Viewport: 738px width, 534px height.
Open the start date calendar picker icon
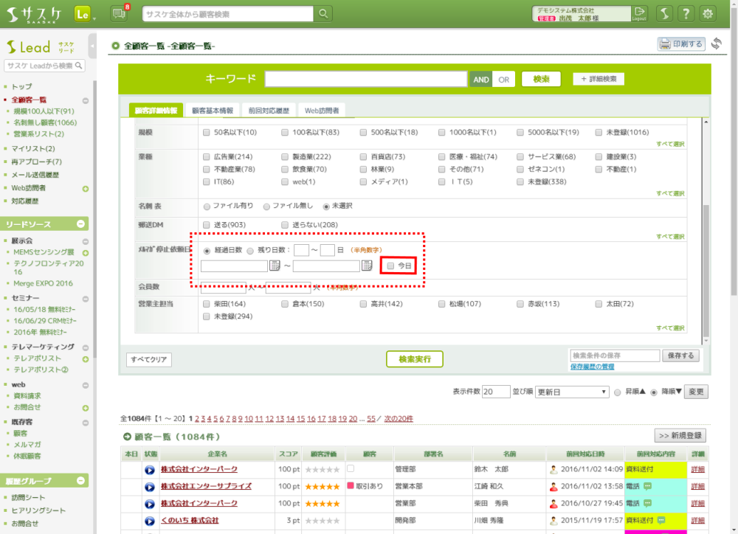click(x=275, y=266)
